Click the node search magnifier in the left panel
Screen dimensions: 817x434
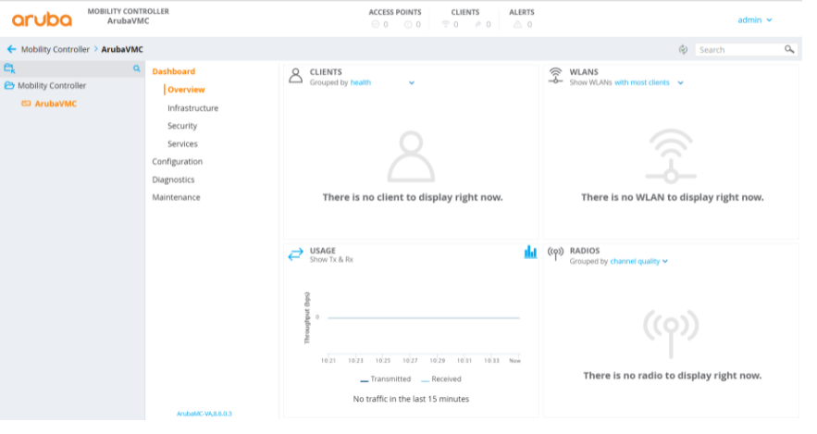137,68
